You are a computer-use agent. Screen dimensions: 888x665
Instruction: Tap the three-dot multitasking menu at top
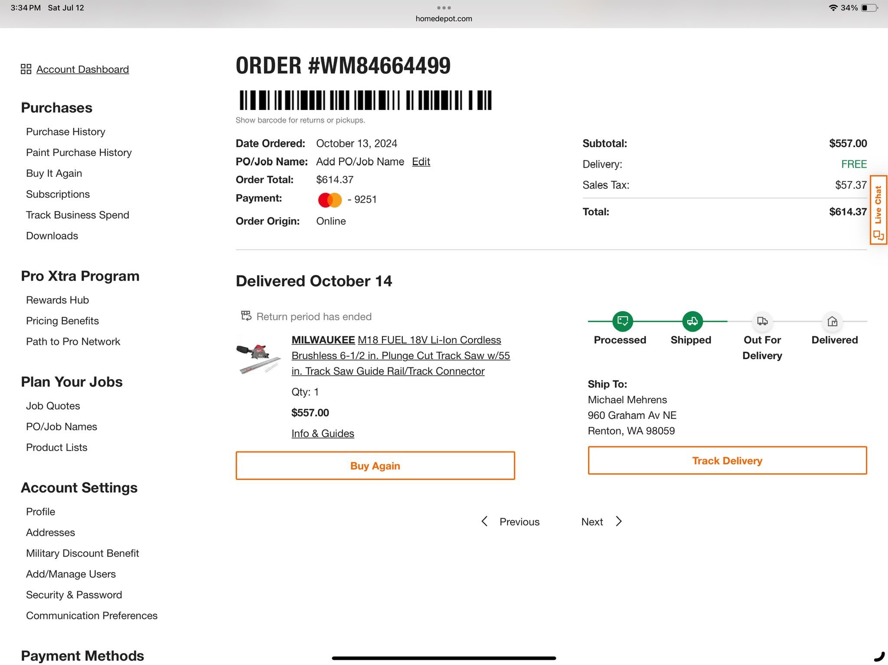pos(444,8)
